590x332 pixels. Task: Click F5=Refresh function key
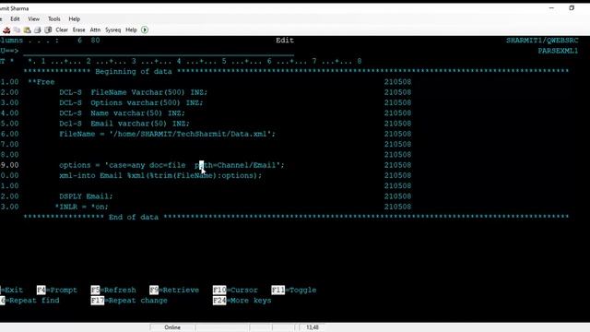[x=113, y=290]
